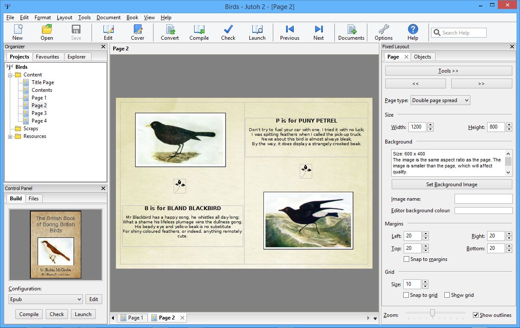This screenshot has width=520, height=328.
Task: Decrease Bottom margin with the down stepper
Action: coord(509,251)
